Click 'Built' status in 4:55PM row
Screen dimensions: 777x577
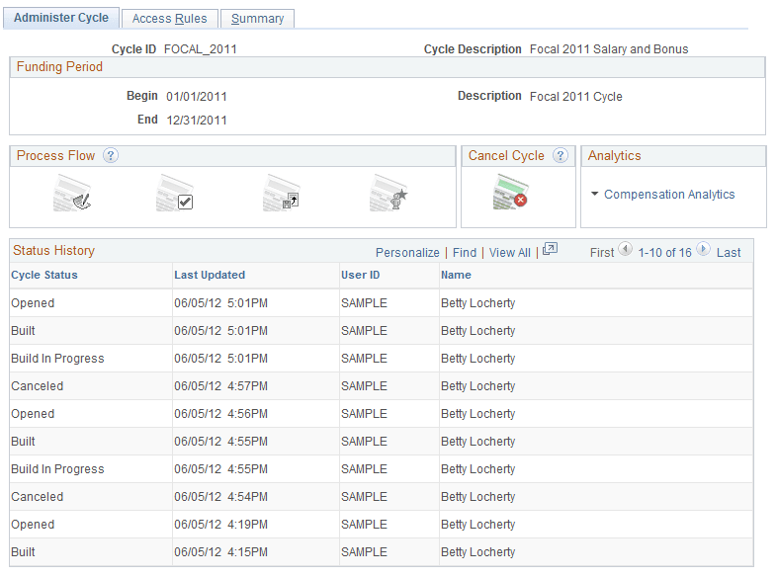(x=23, y=442)
